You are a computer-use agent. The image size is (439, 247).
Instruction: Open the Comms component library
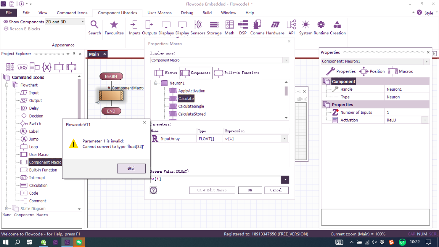pyautogui.click(x=257, y=28)
